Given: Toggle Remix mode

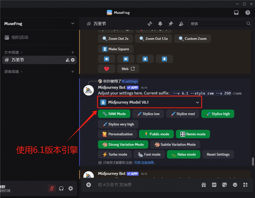Looking at the screenshot, I should coord(193,134).
